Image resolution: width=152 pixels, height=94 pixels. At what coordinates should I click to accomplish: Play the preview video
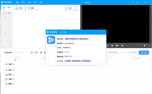(117, 45)
